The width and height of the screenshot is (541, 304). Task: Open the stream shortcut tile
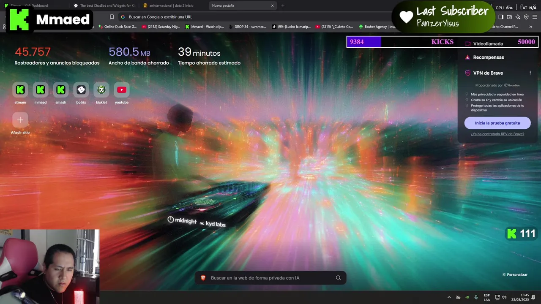20,90
